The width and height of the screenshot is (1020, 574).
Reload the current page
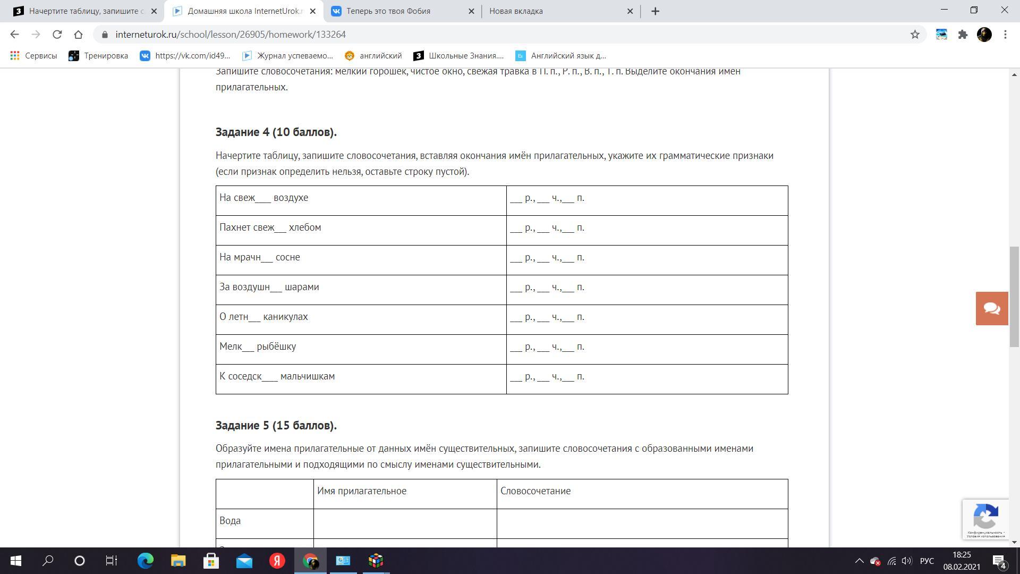[57, 35]
